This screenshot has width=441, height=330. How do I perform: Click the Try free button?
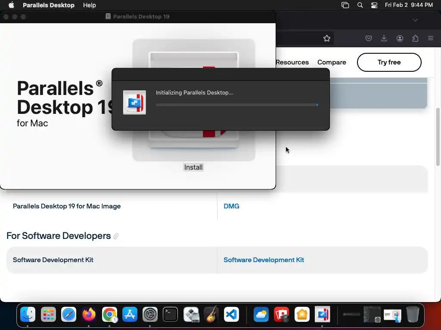pos(389,62)
